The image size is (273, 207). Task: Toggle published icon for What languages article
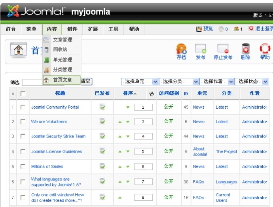(102, 181)
